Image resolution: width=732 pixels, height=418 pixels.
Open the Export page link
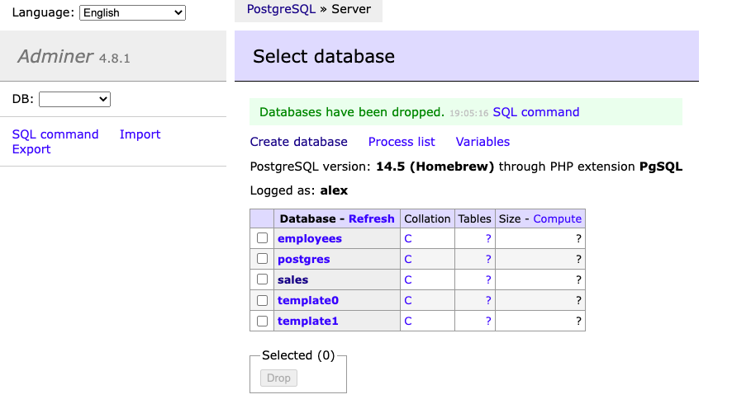31,149
